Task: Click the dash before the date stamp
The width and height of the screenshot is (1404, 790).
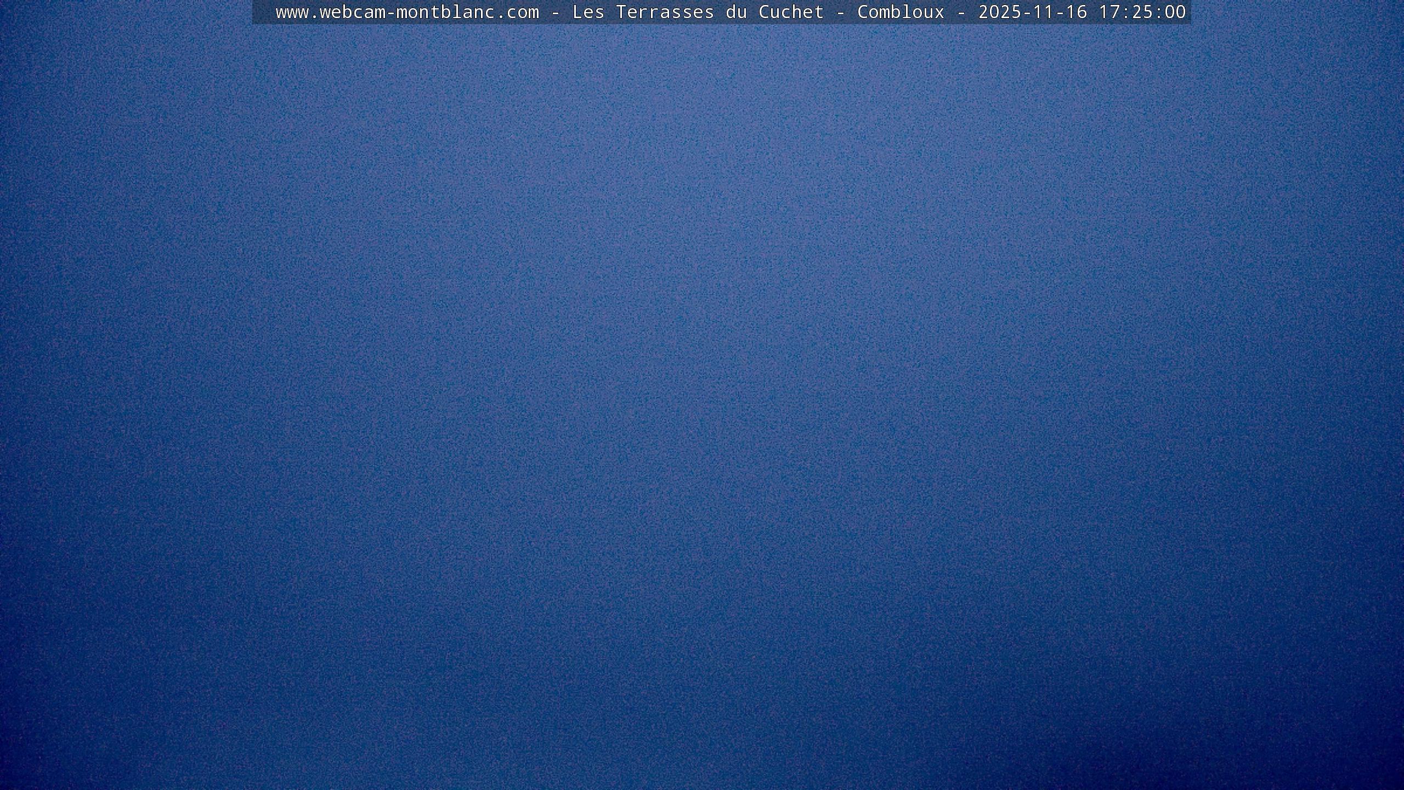Action: click(961, 12)
